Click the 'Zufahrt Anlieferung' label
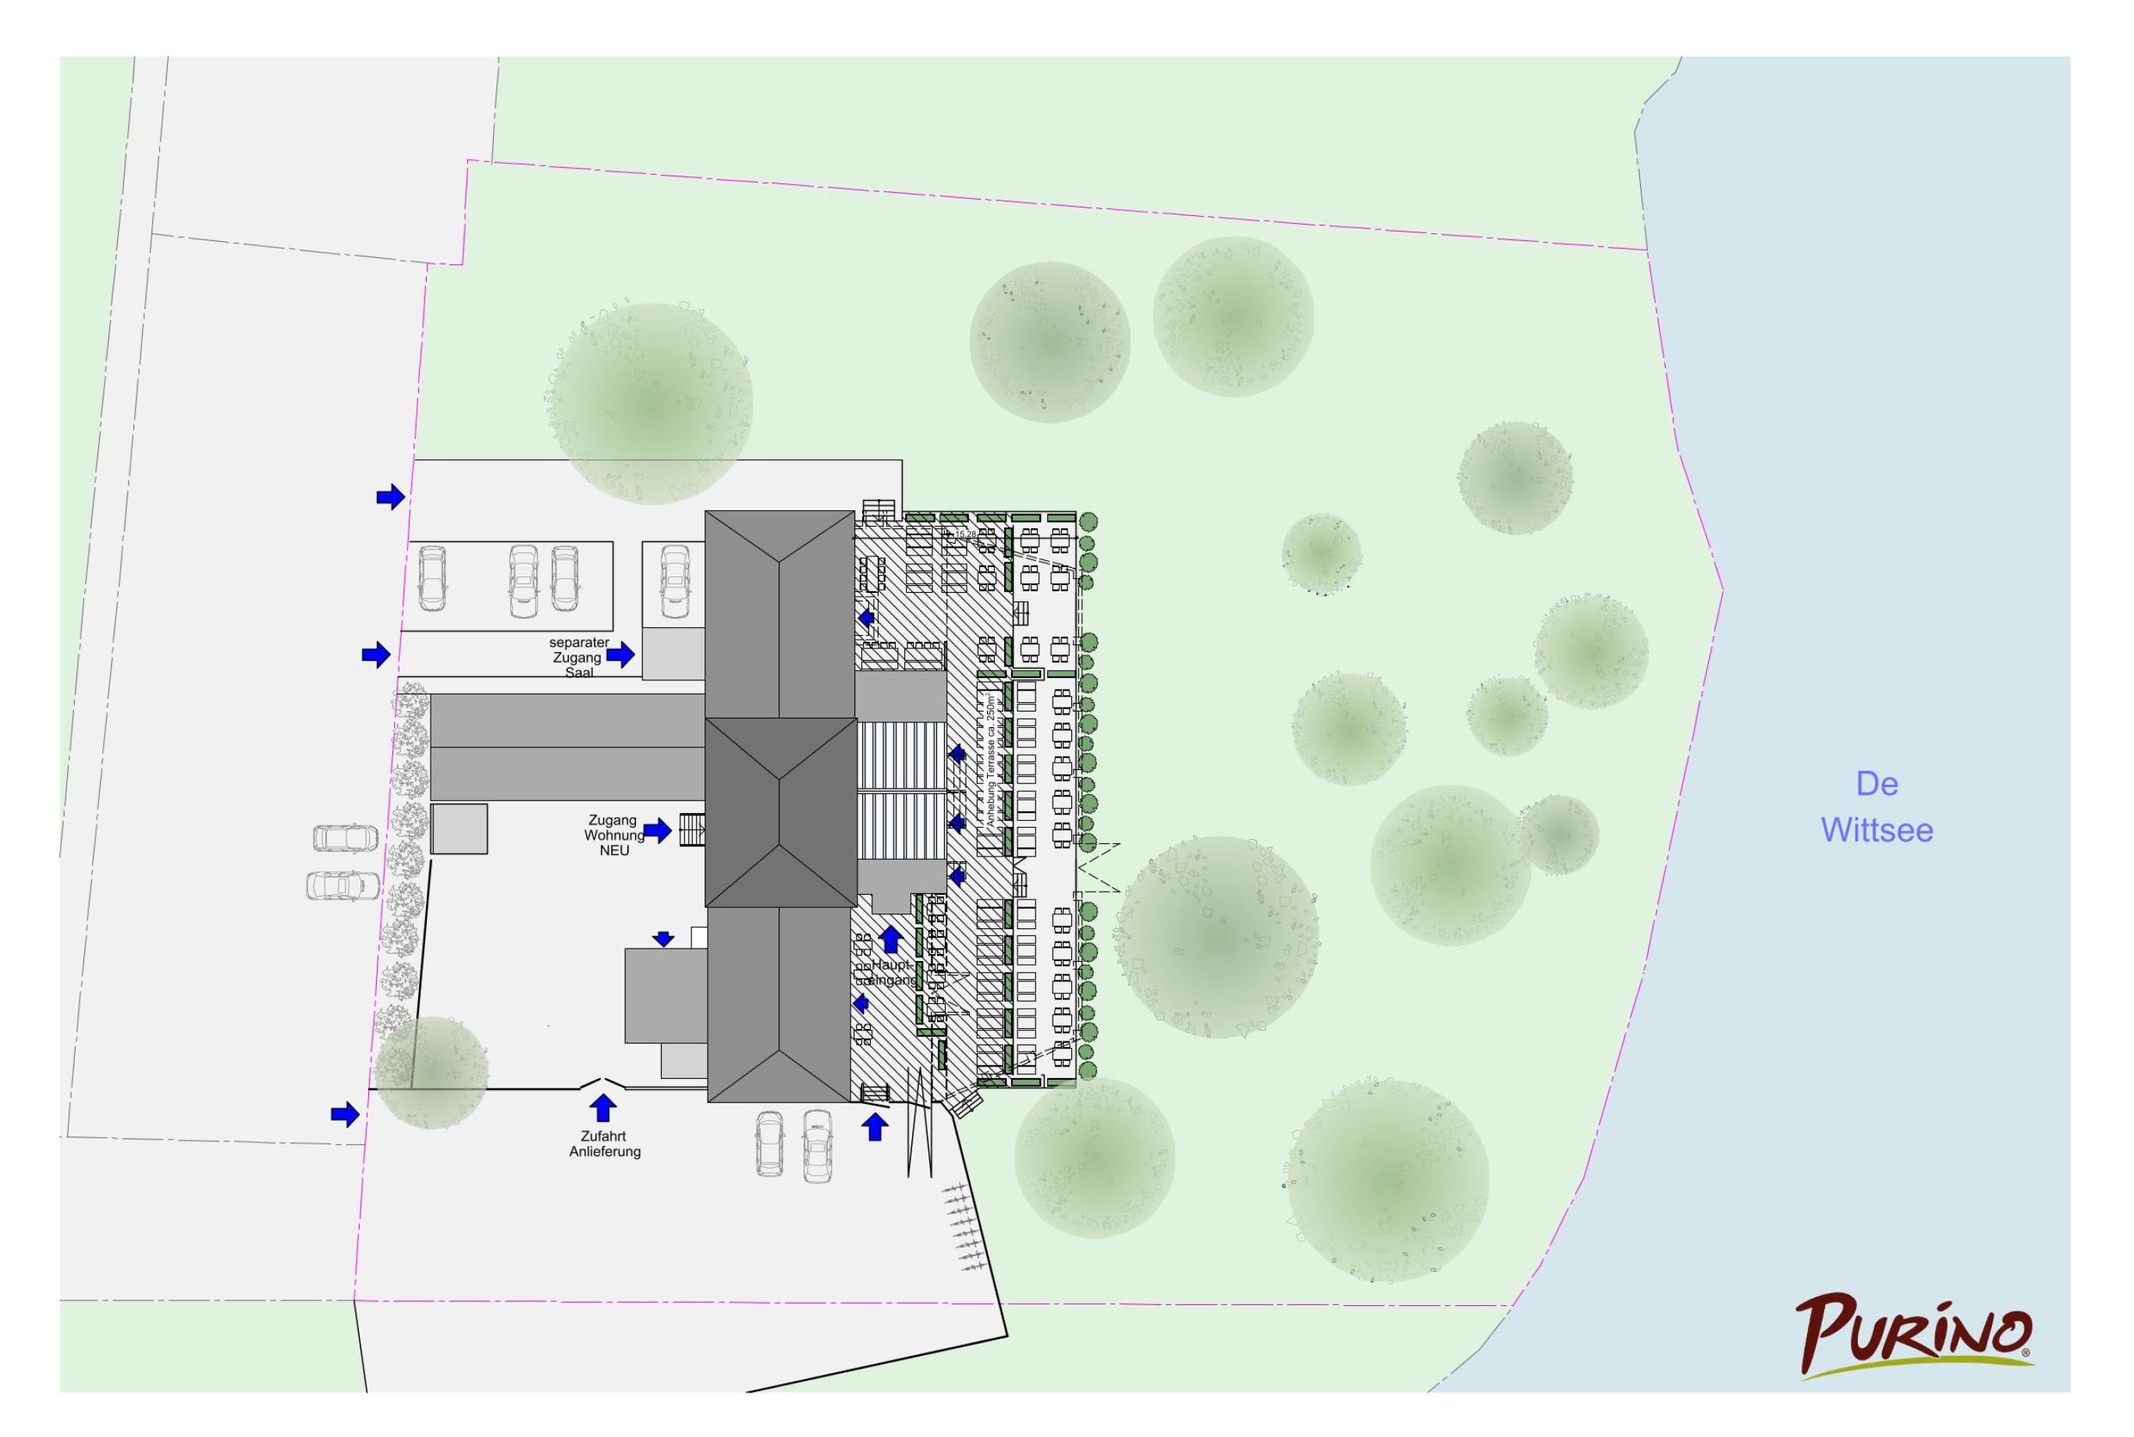The image size is (2134, 1437). [x=604, y=1144]
